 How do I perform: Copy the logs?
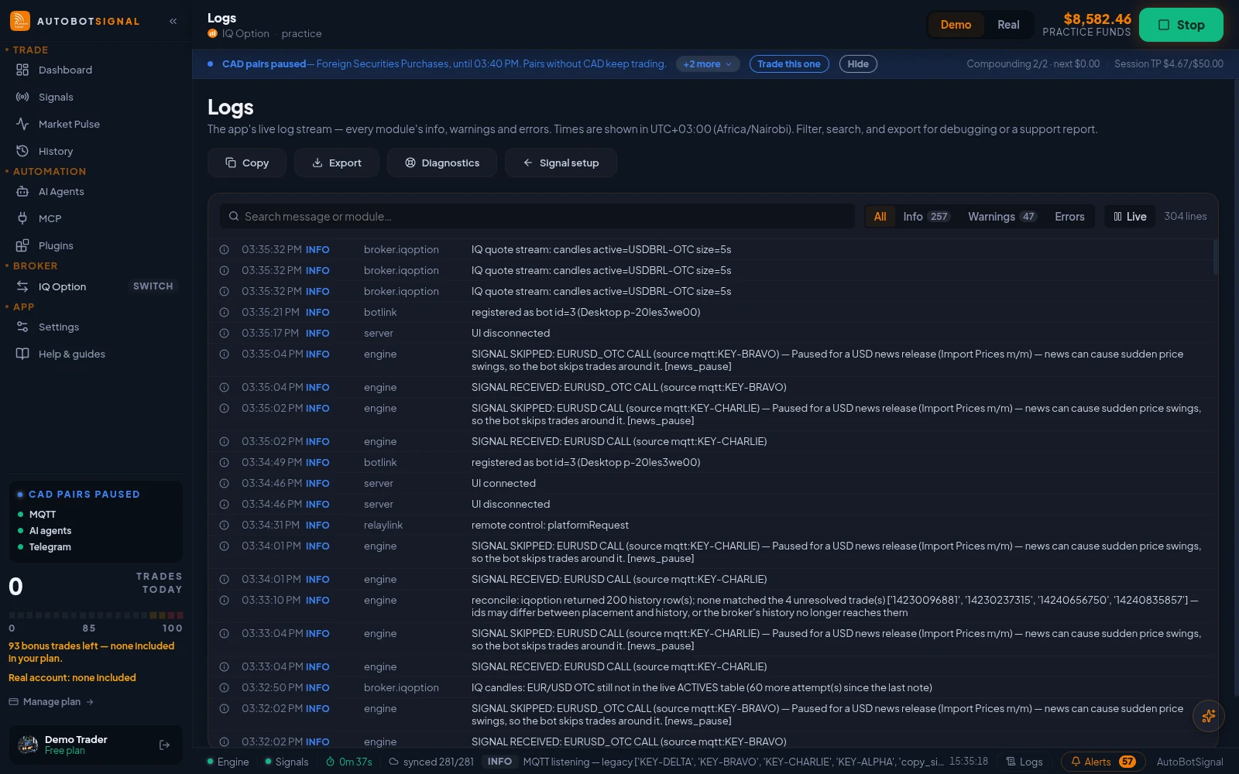point(247,163)
